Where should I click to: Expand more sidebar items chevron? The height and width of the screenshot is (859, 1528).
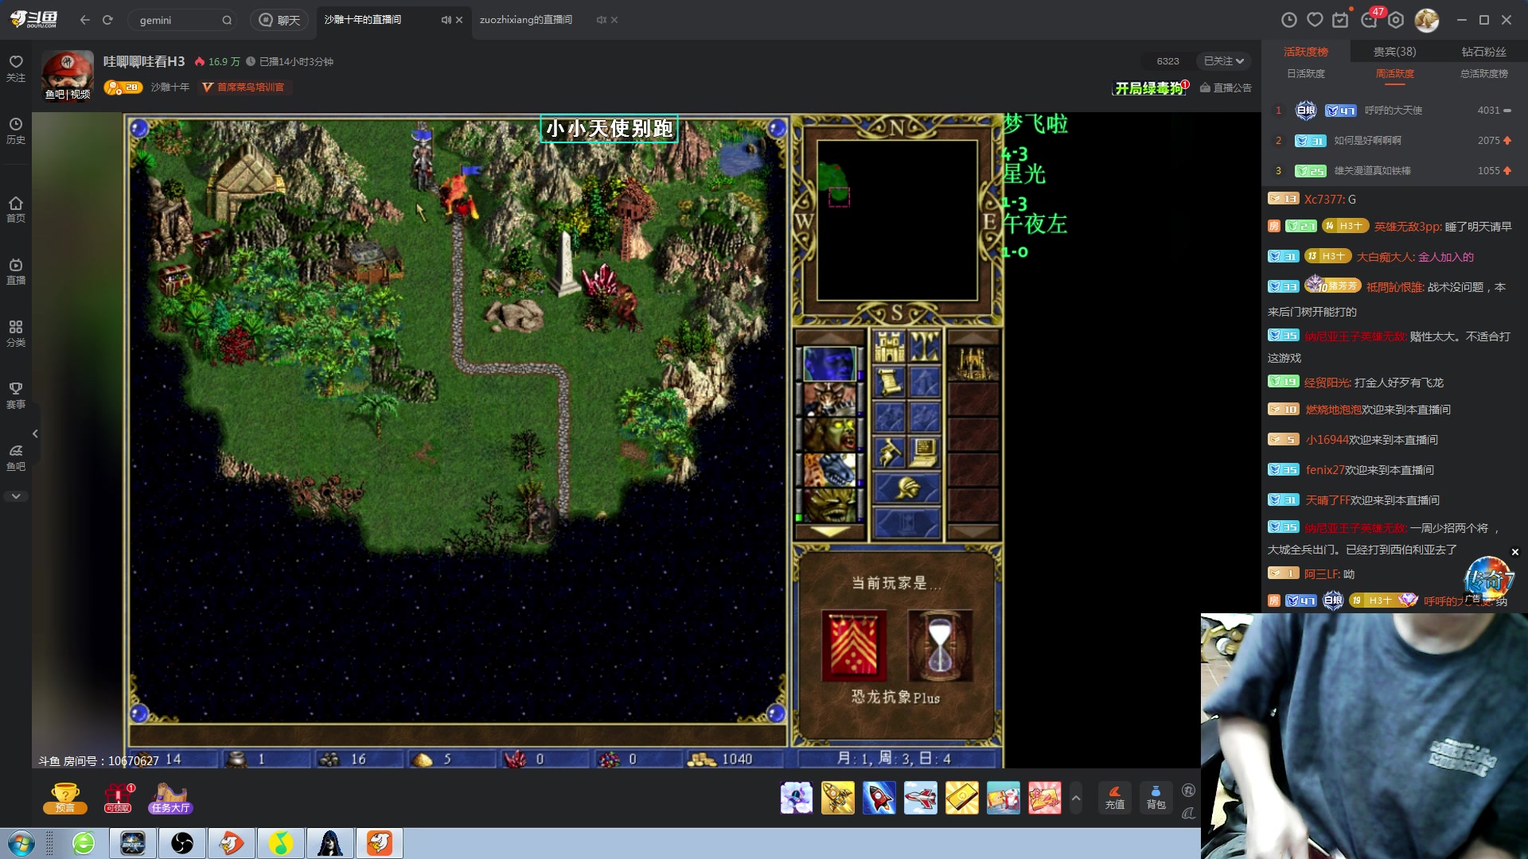click(16, 496)
